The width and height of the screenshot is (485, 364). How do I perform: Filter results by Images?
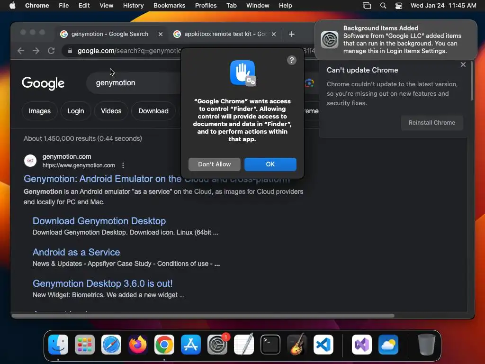pos(40,111)
